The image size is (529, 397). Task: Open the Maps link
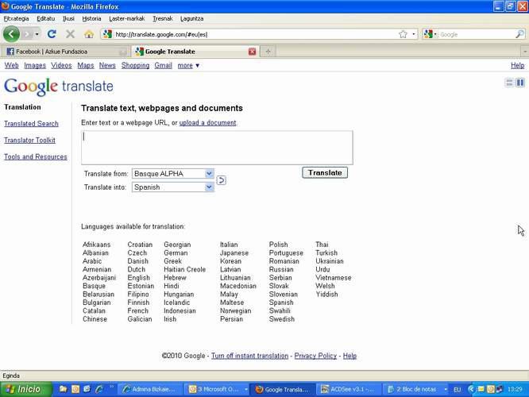coord(86,65)
